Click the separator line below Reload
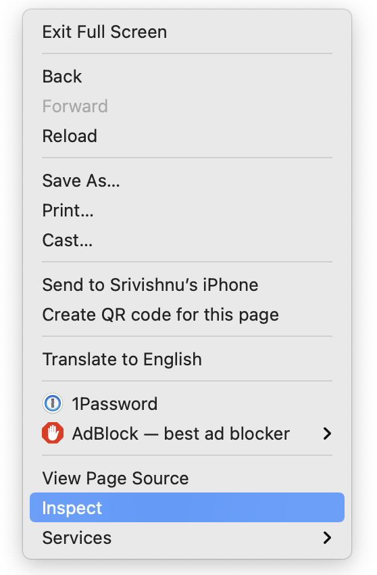The image size is (377, 575). coord(187,158)
